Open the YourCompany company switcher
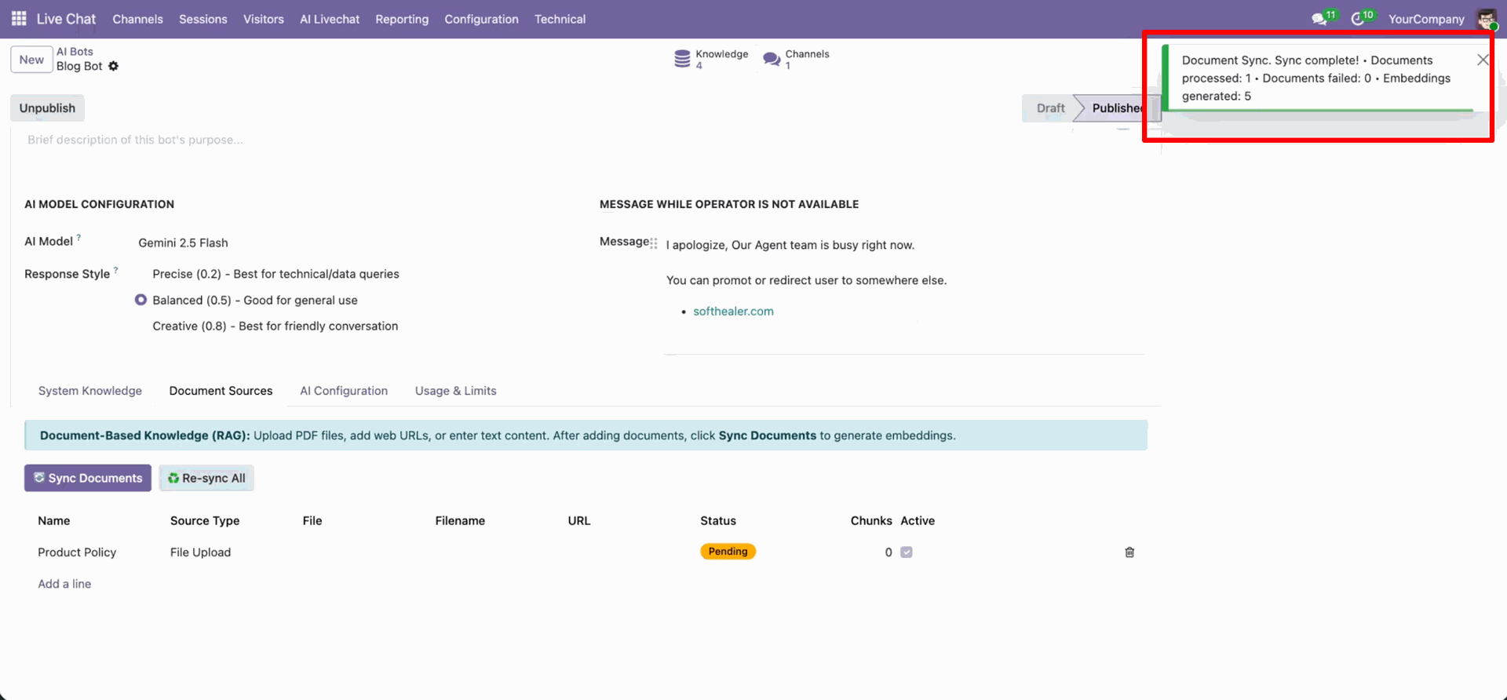This screenshot has height=700, width=1507. (1425, 19)
